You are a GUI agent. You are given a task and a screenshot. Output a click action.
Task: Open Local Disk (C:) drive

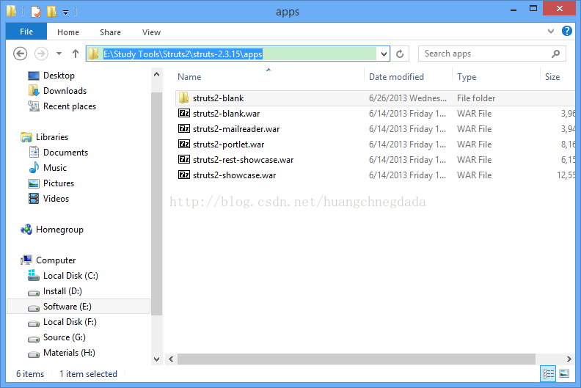pos(70,276)
